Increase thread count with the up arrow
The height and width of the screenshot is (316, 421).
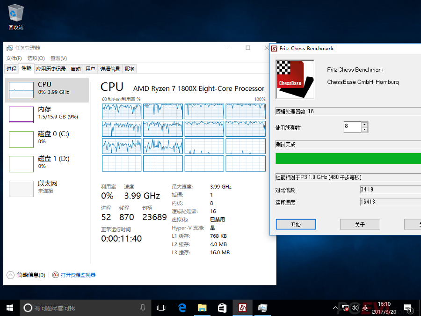[364, 125]
